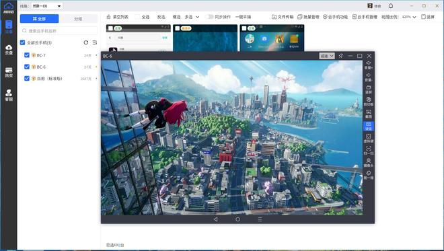
Task: Click 音量+ volume up in BC-6 toolbar
Action: coord(369,65)
